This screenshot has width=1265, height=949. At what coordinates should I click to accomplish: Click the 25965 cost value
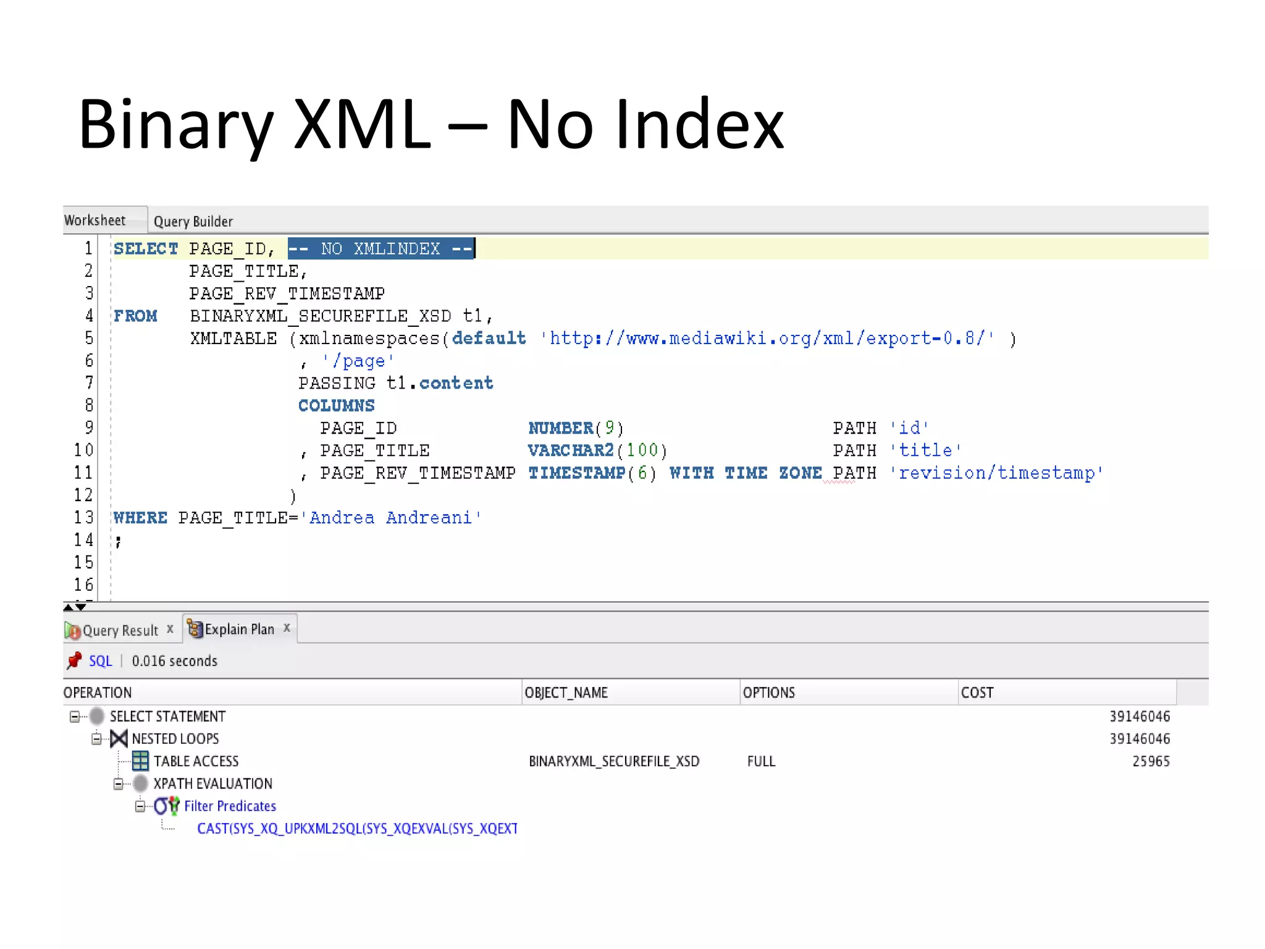click(x=1151, y=761)
